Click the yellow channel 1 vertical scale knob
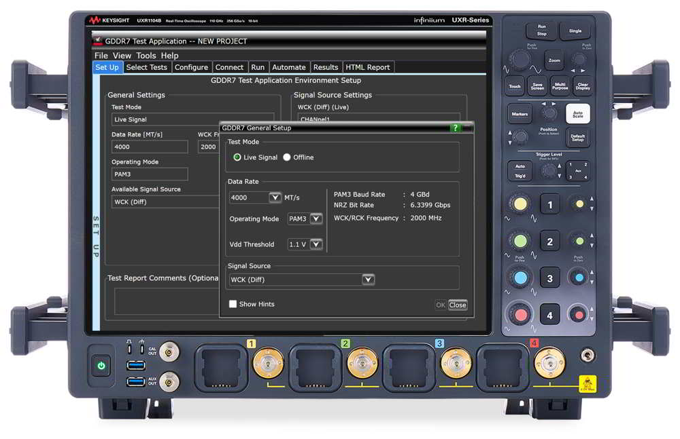 520,204
